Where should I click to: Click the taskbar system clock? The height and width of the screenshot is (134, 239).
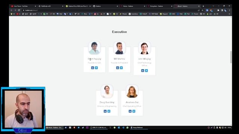coord(229,127)
